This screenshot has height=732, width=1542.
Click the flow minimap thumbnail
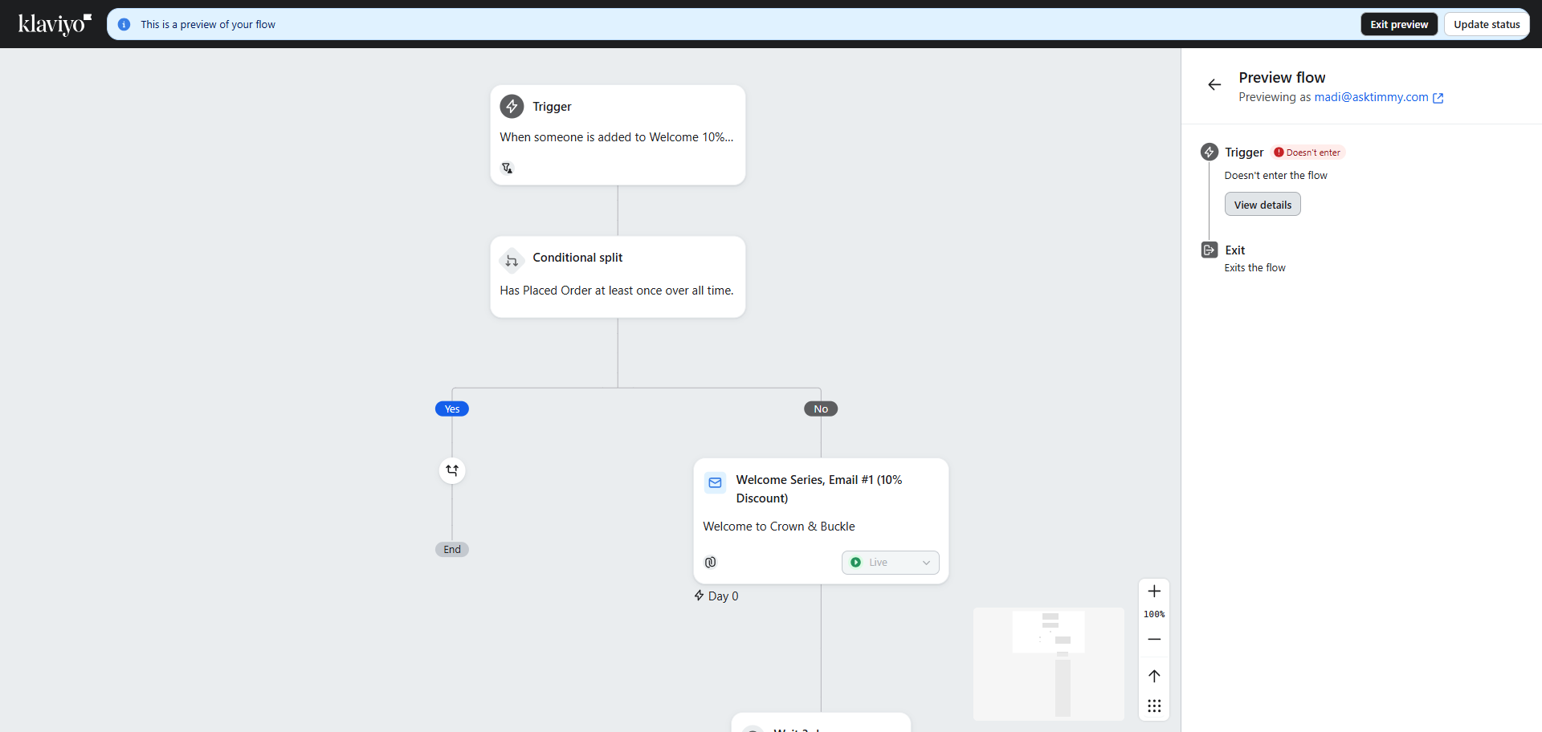(x=1048, y=664)
